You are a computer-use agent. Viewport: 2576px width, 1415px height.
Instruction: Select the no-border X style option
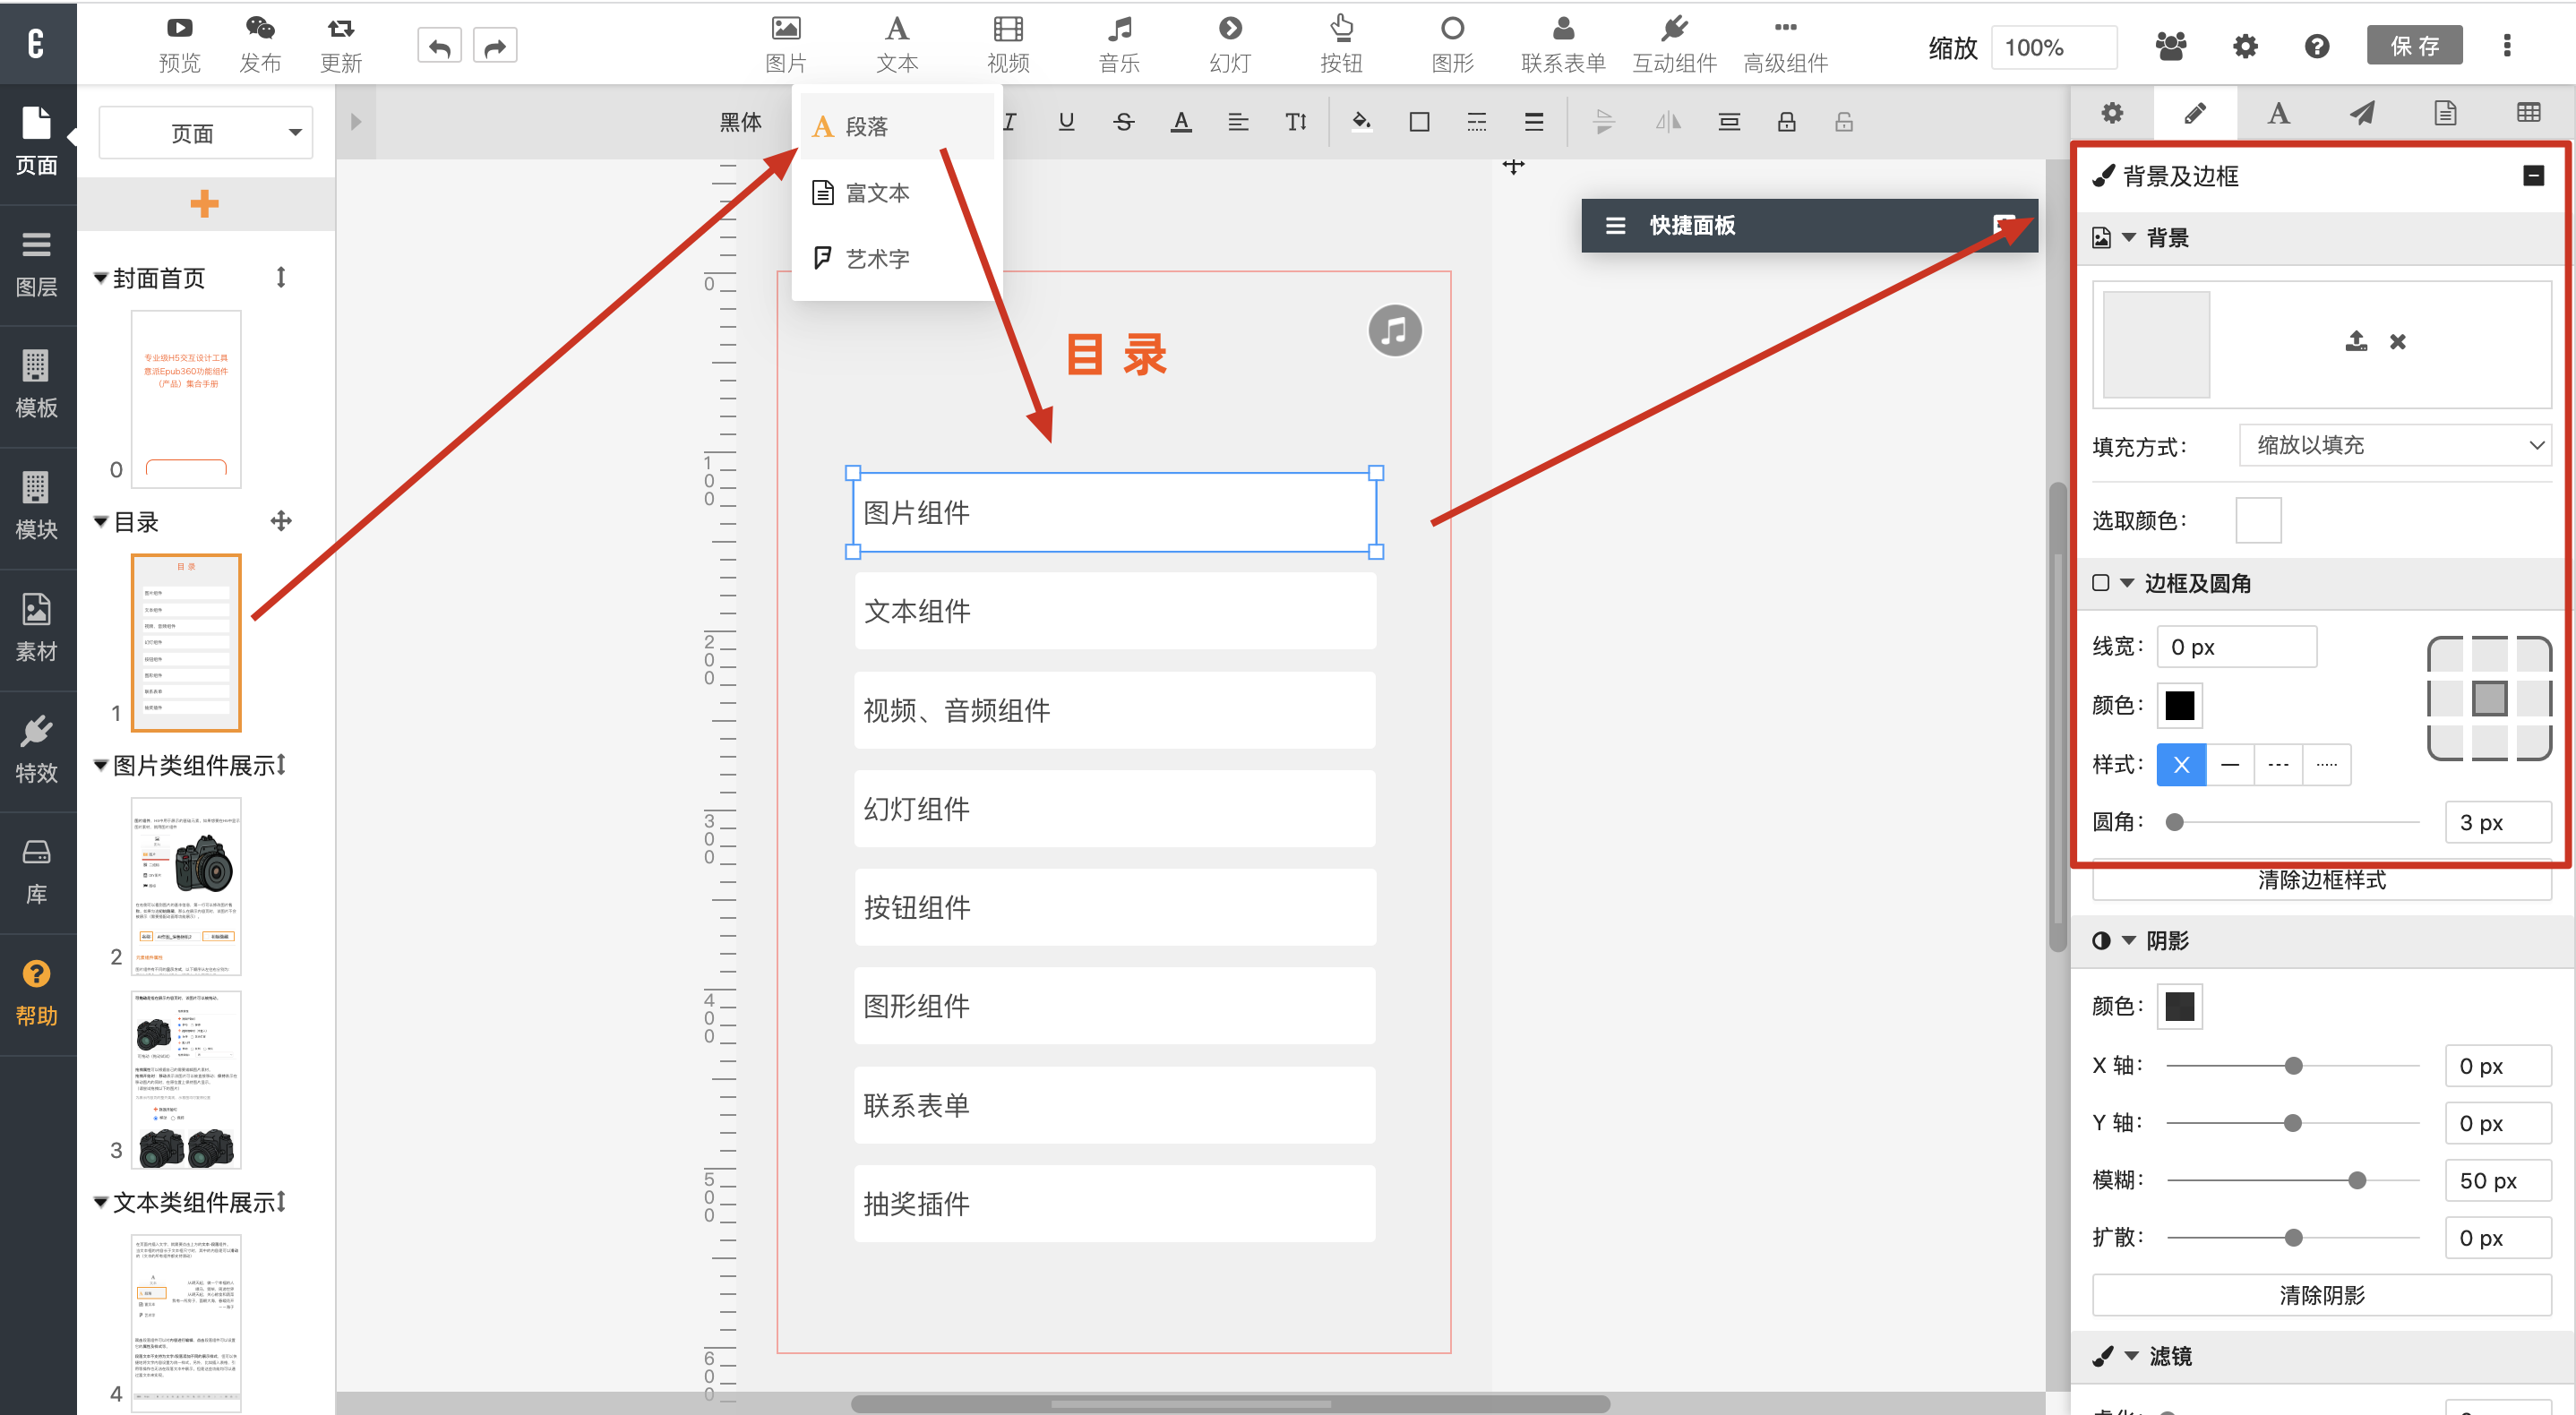[x=2181, y=765]
